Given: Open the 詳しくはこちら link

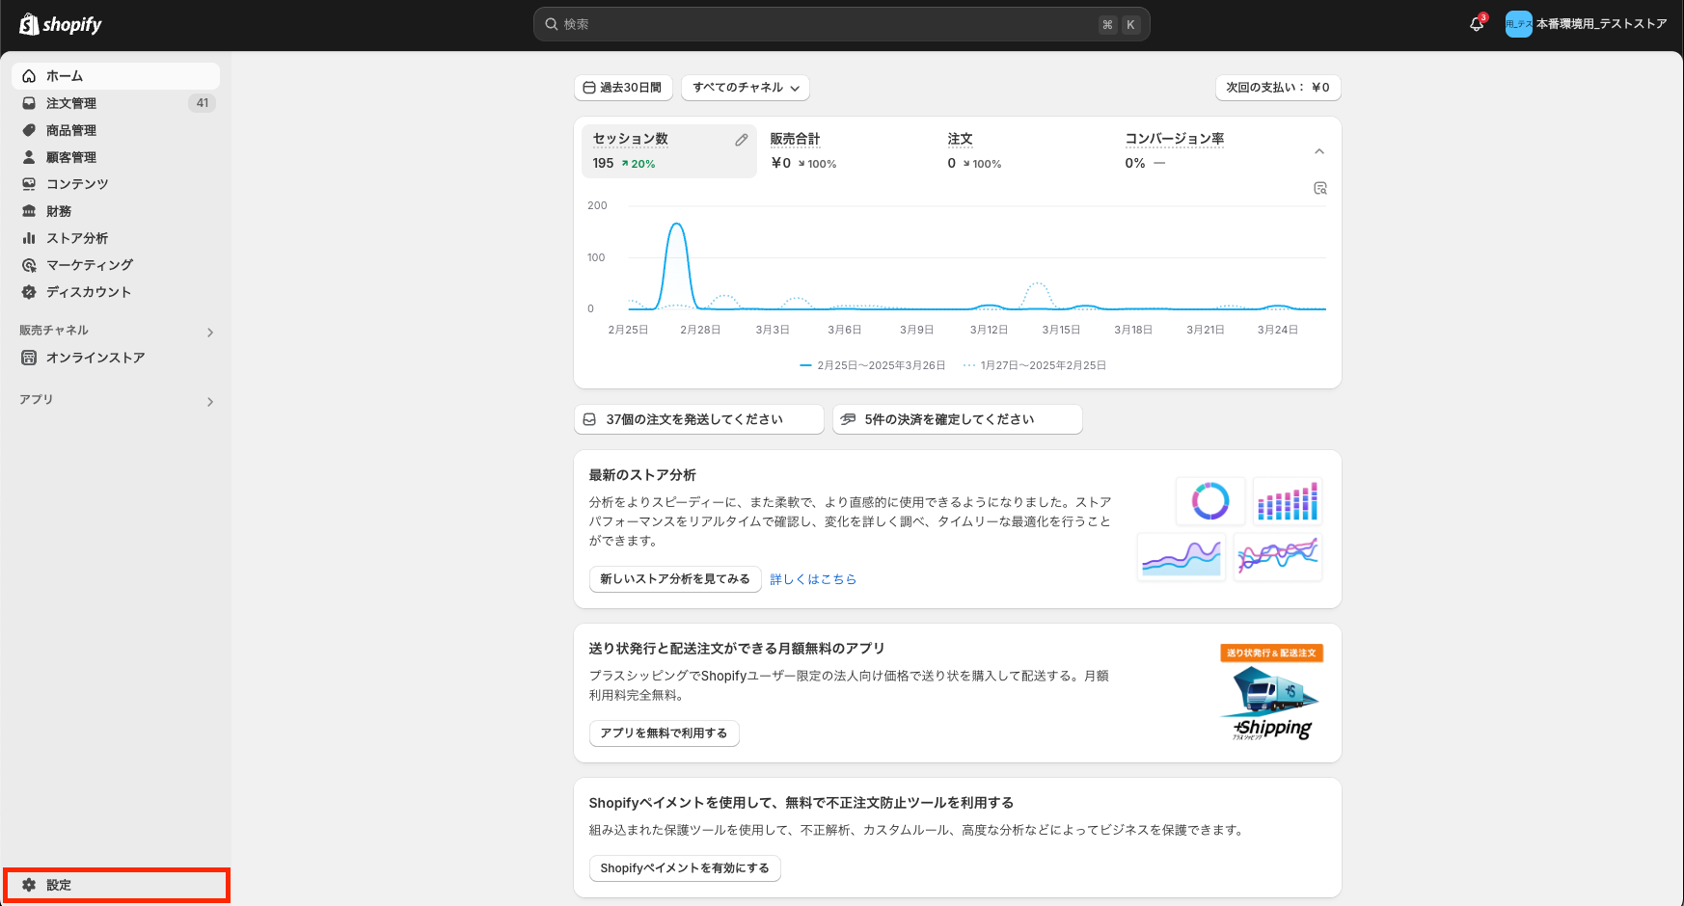Looking at the screenshot, I should point(813,578).
